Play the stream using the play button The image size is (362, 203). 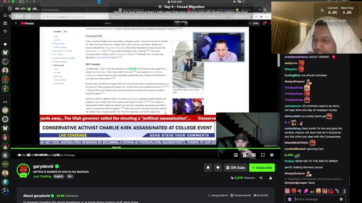[19, 155]
